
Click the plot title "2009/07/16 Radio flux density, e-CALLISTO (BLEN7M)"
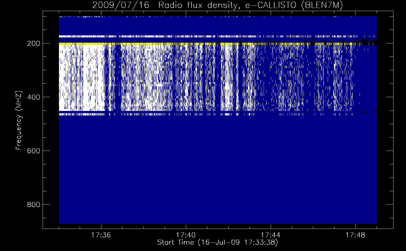218,5
